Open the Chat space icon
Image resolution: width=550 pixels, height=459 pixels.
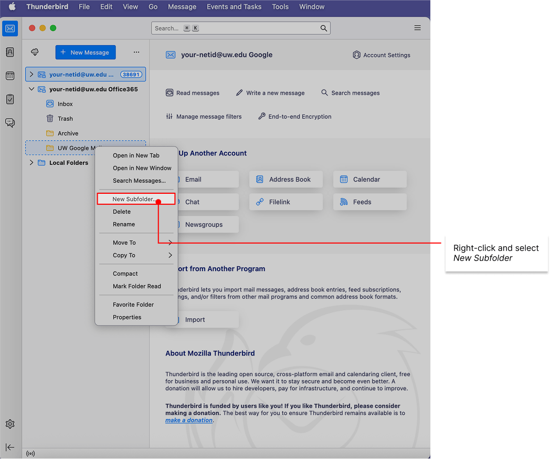pyautogui.click(x=9, y=123)
